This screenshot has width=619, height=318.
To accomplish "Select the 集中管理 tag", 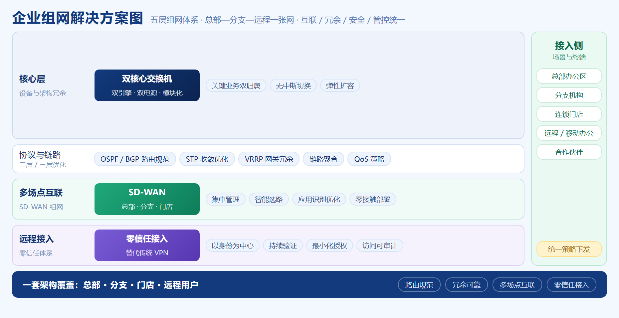I will point(226,199).
